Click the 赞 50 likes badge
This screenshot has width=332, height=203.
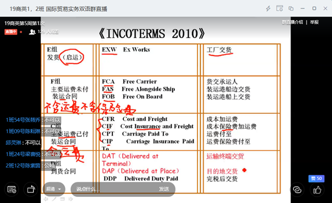point(317,179)
